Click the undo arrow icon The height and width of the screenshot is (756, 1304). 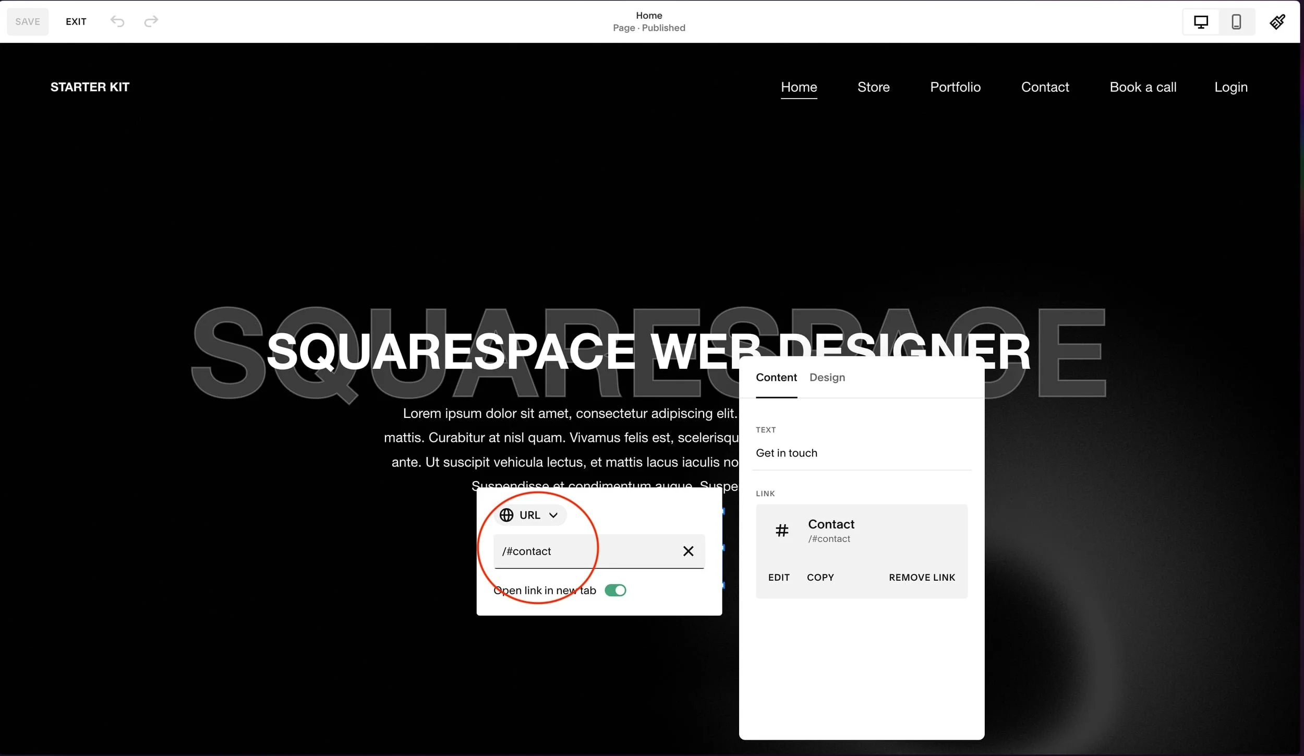click(x=117, y=21)
